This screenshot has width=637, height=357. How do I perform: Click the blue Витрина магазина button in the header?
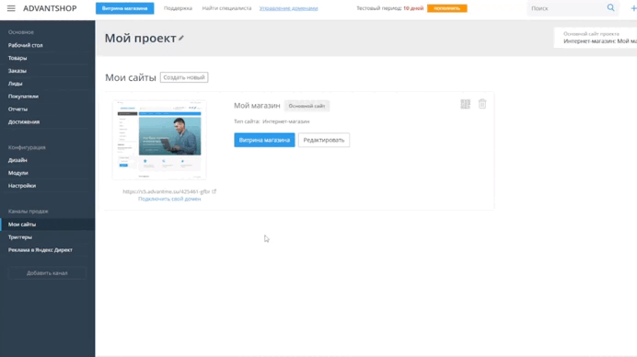(124, 8)
